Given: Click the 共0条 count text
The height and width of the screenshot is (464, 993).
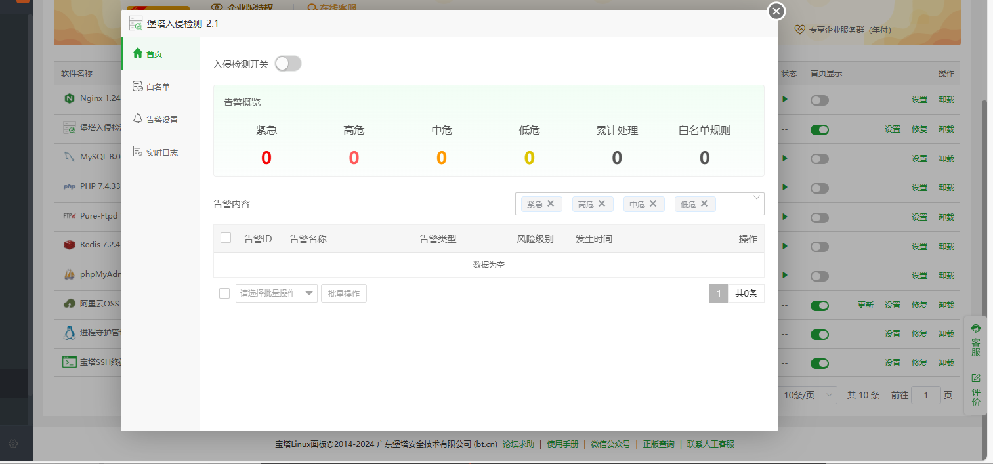Looking at the screenshot, I should pyautogui.click(x=746, y=293).
